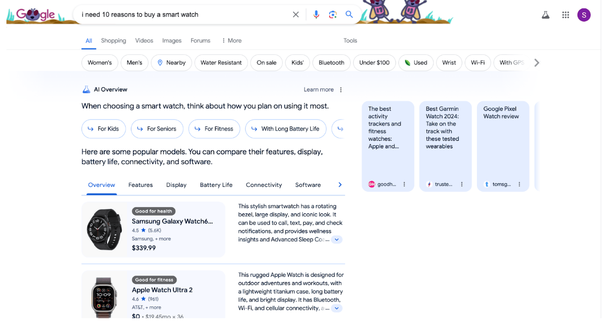604x335 pixels.
Task: Apply the Under $100 filter chip
Action: (374, 63)
